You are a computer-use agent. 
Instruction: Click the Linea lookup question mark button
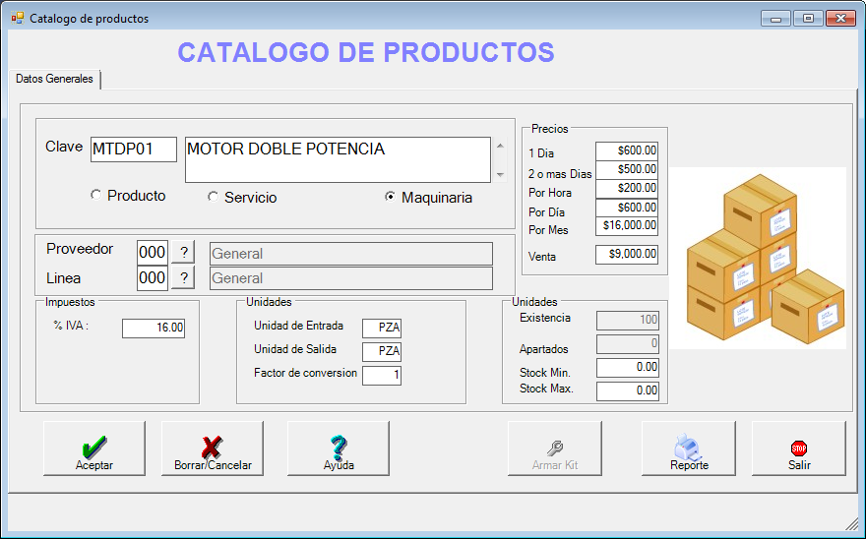point(183,277)
